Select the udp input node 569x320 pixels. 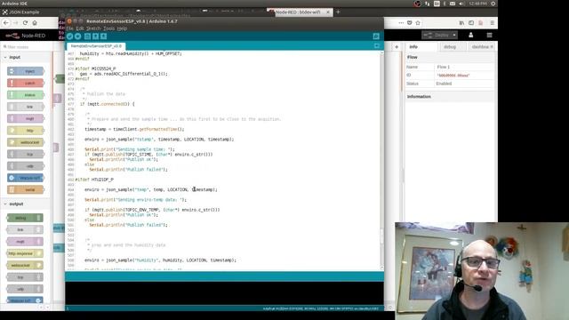click(26, 166)
